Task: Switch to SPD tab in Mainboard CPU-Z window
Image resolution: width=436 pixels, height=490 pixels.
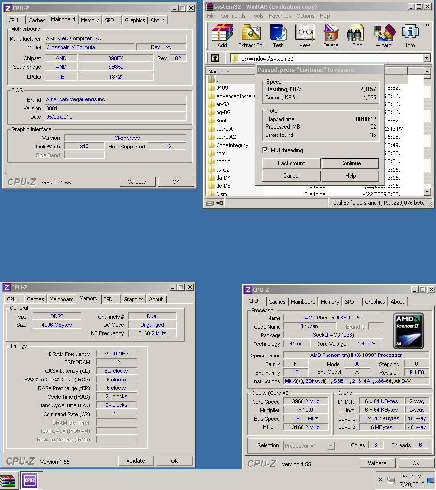Action: (109, 20)
